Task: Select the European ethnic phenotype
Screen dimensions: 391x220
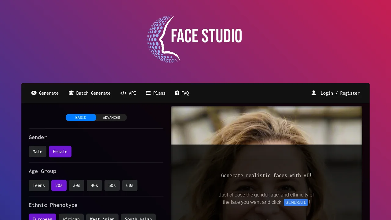Action: (x=42, y=218)
